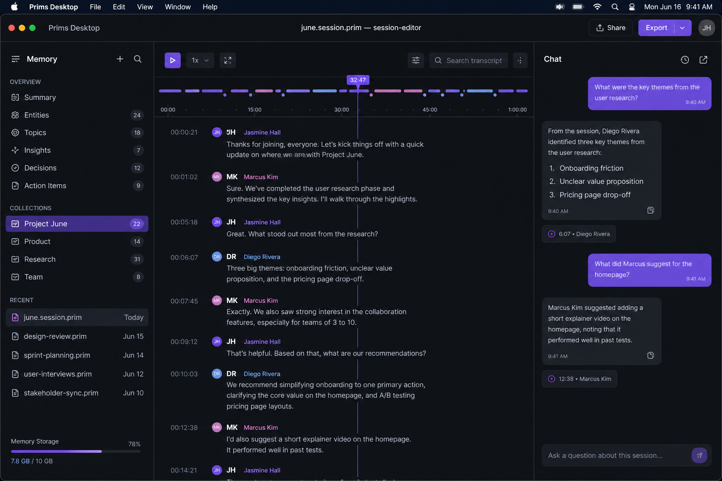Open the JH profile avatar
Viewport: 722px width, 481px height.
706,28
